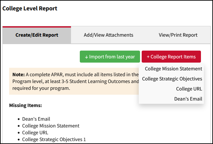Go to the View/Print Report tab
The image size is (213, 144).
point(178,35)
